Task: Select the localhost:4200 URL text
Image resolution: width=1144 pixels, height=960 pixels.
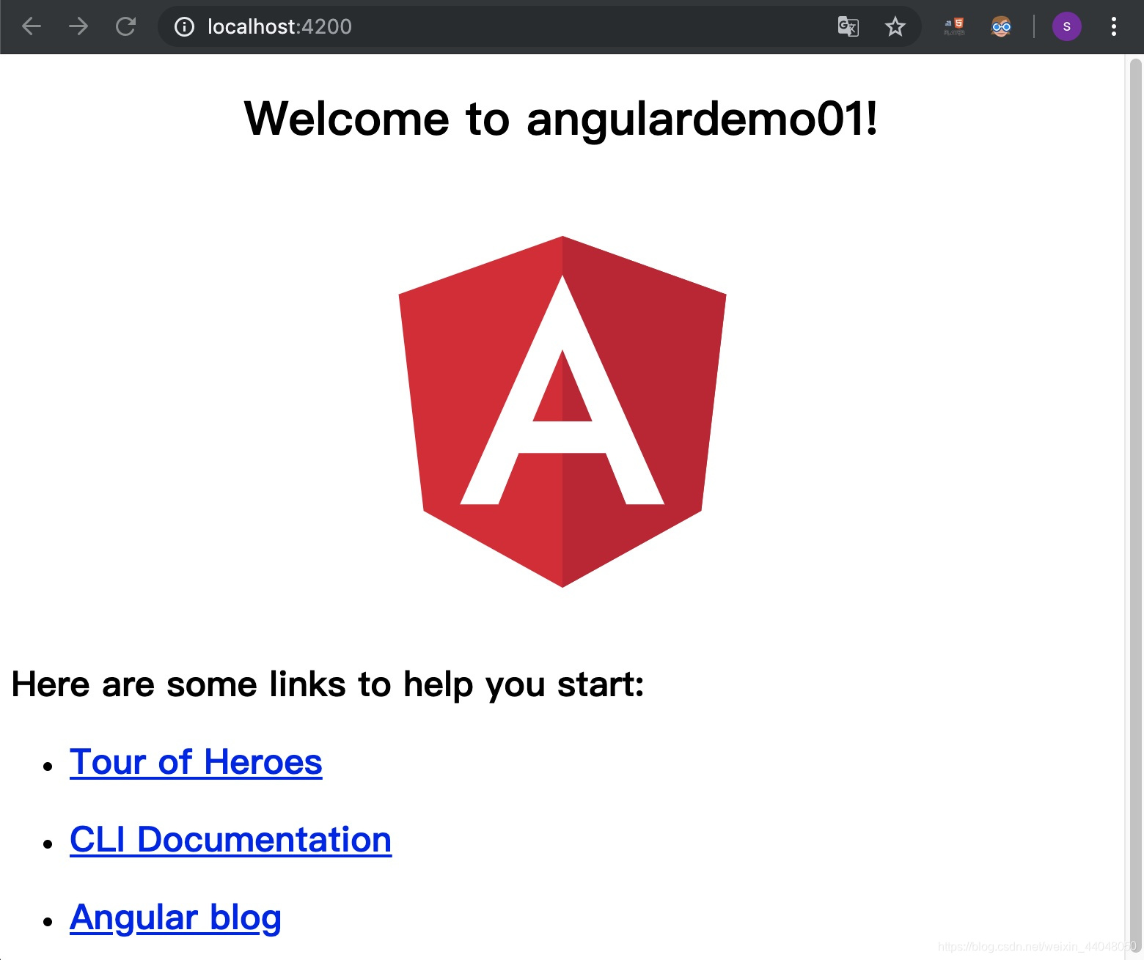Action: (x=279, y=26)
